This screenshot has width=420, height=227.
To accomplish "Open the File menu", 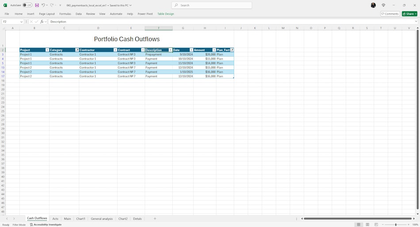I will pos(7,14).
